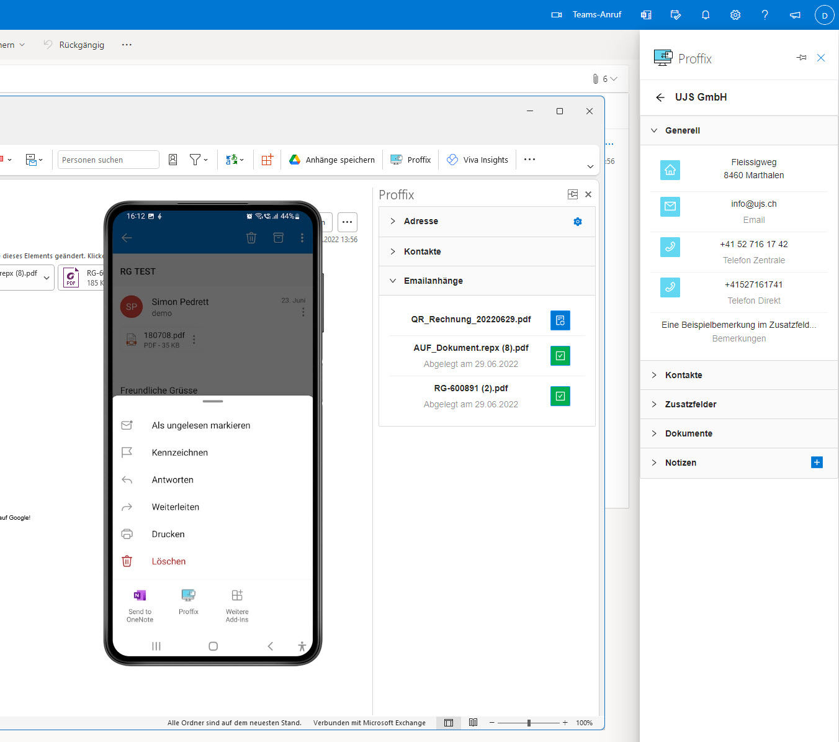Expand the Dokumente section in sidebar
Screen dimensions: 839x742
coord(688,433)
